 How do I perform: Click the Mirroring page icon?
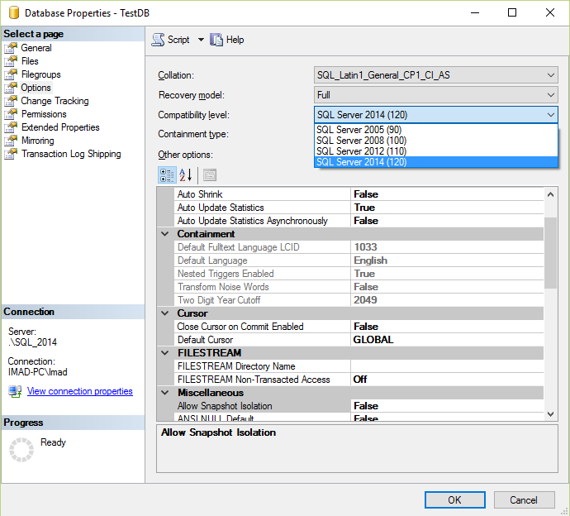(11, 141)
